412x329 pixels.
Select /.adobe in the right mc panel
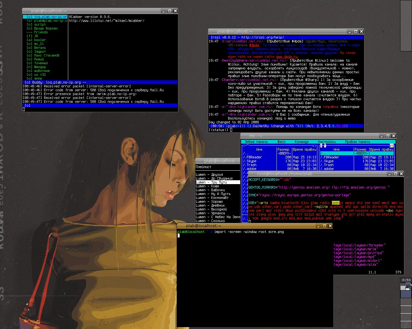327,169
